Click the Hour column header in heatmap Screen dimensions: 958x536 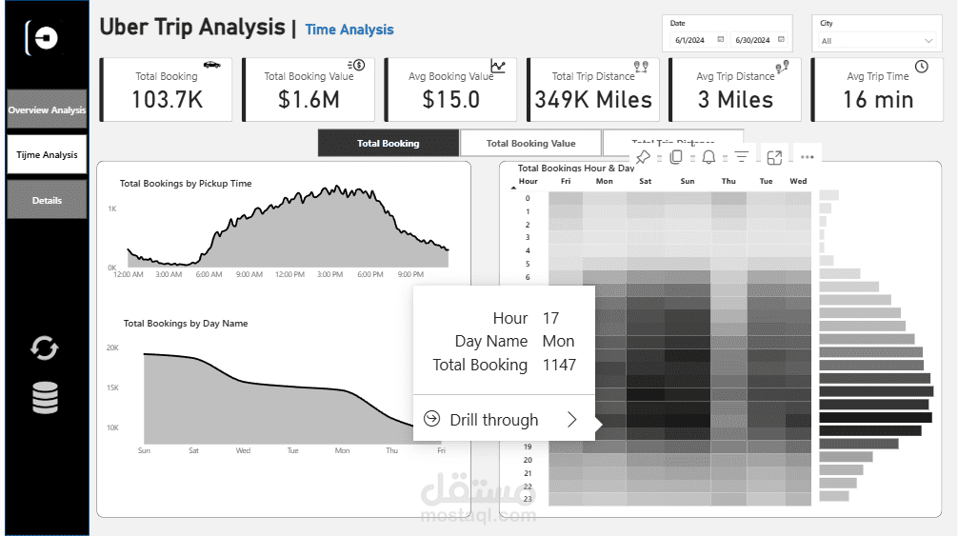(528, 181)
